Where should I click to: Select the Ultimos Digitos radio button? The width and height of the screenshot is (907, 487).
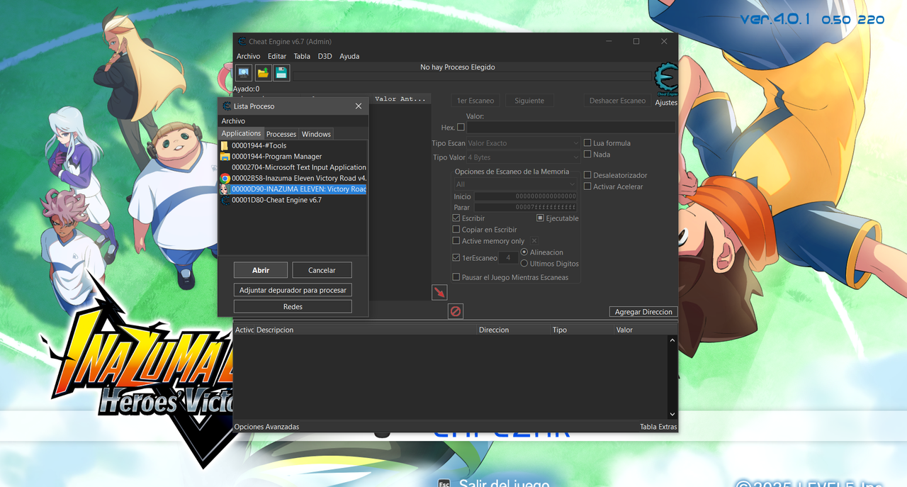524,264
